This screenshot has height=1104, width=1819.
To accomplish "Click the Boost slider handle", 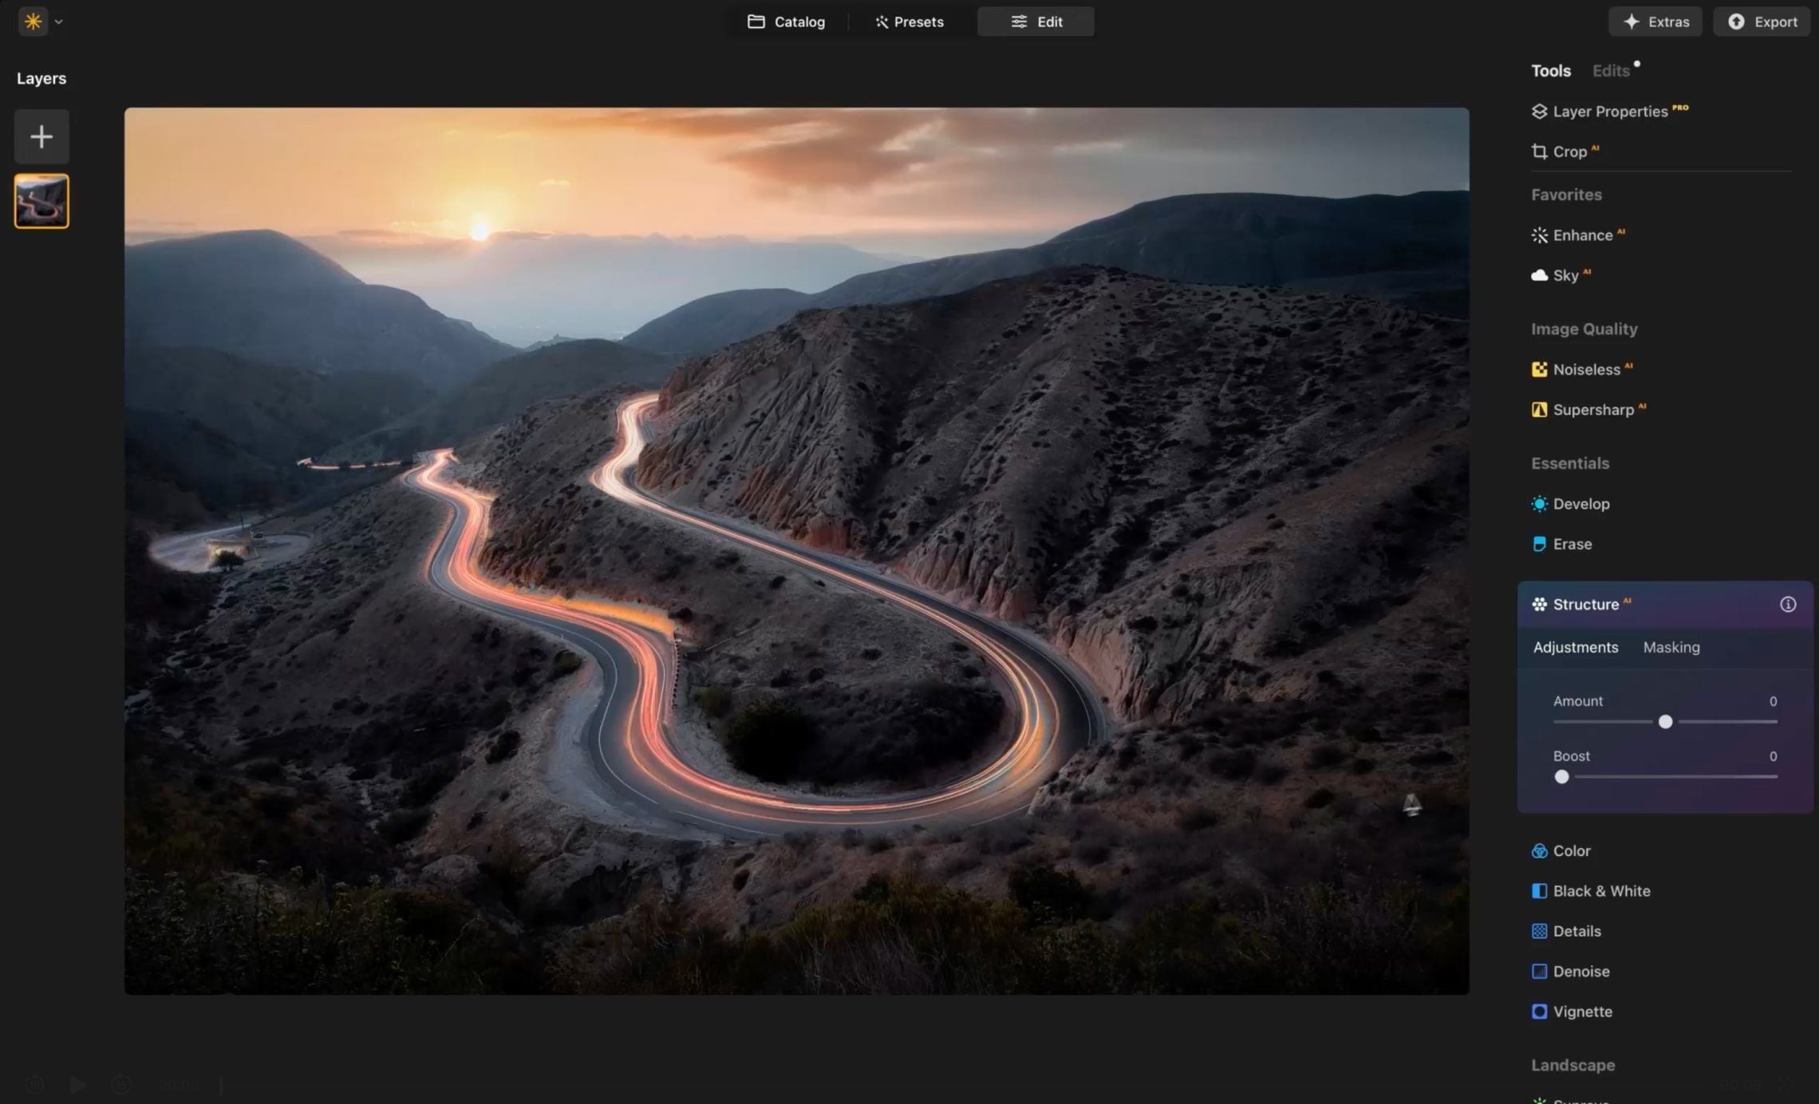I will 1561,777.
